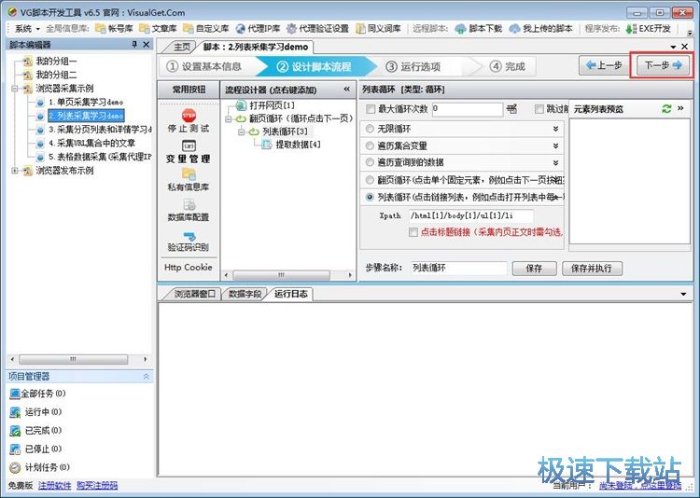Select 列表循环 radio option
This screenshot has width=700, height=498.
click(x=370, y=197)
